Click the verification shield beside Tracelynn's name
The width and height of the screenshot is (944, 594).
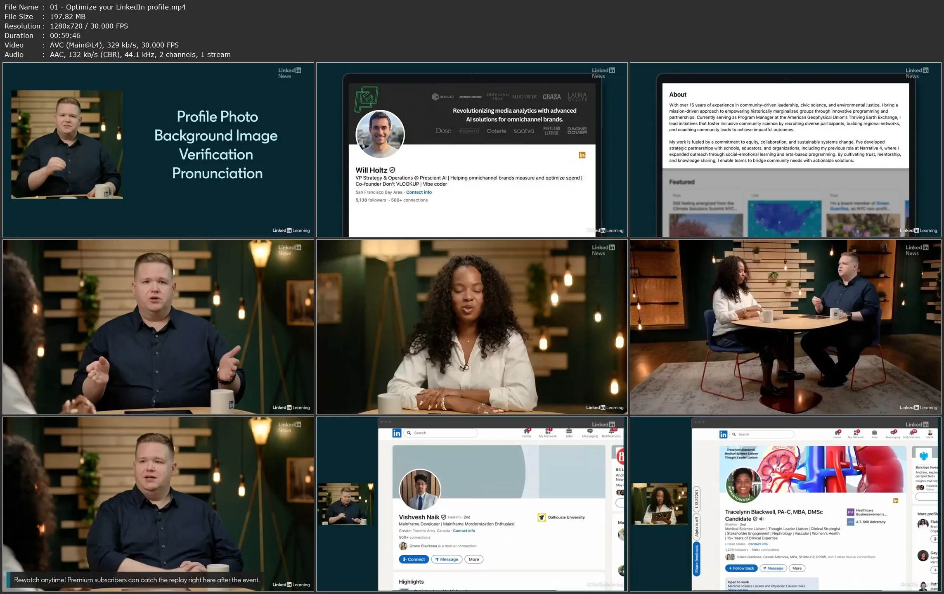(755, 519)
